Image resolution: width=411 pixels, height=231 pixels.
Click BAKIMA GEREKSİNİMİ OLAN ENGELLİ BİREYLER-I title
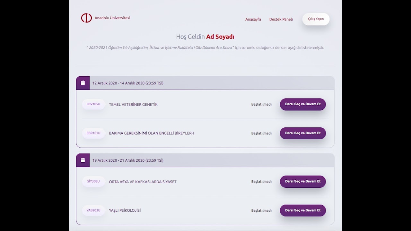[151, 133]
